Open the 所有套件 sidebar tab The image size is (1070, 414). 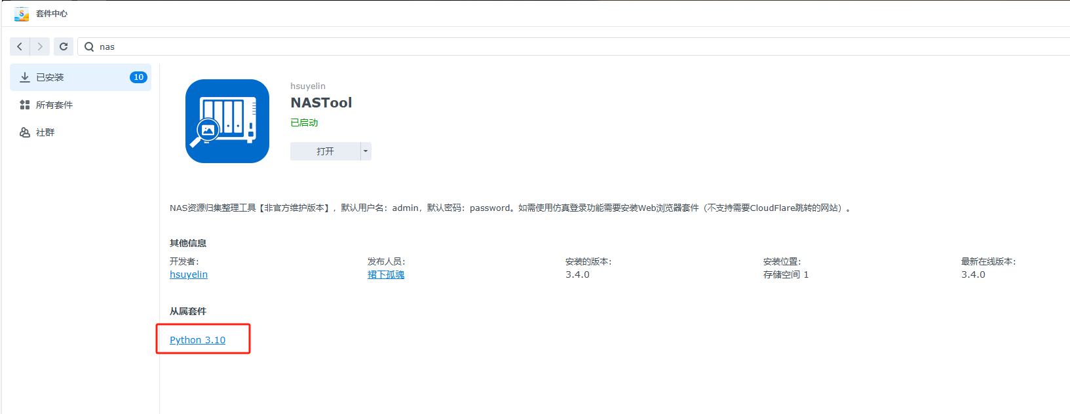[81, 105]
